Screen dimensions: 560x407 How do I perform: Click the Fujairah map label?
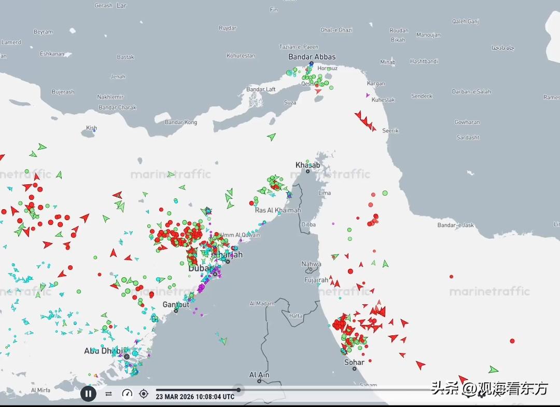(316, 280)
